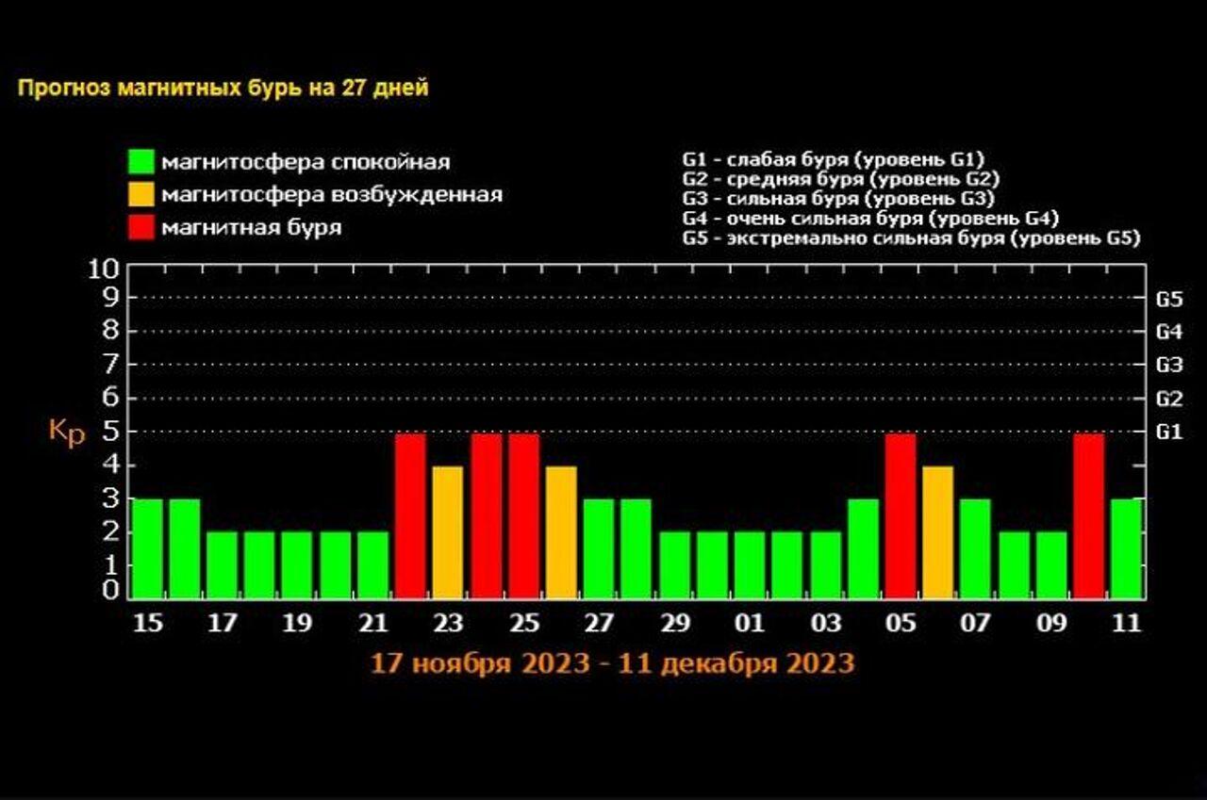The image size is (1207, 800).
Task: Click the date label 21 on the x-axis
Action: point(373,624)
